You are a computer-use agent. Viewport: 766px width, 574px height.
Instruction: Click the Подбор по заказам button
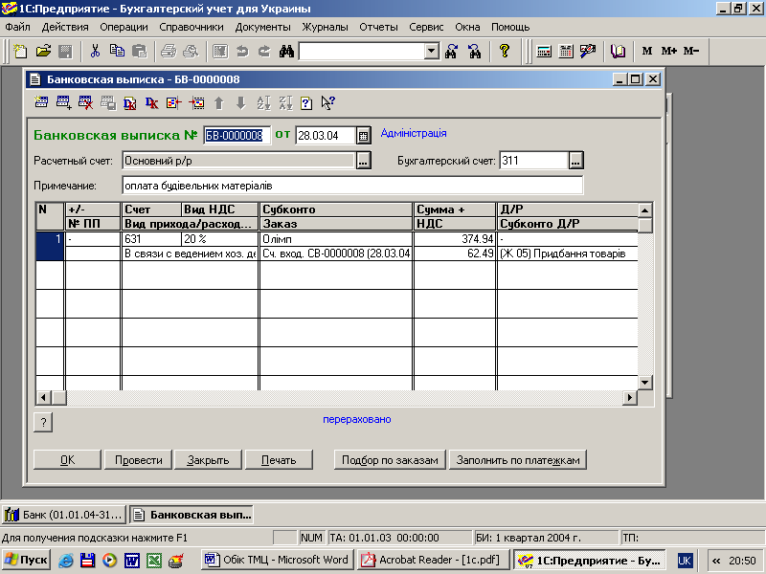click(x=390, y=460)
